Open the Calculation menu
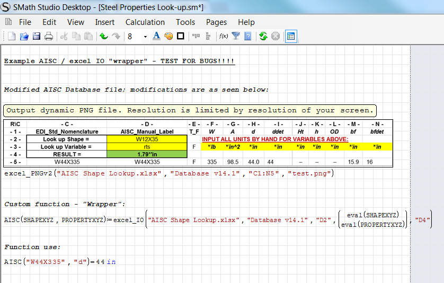The height and width of the screenshot is (283, 444). 145,22
